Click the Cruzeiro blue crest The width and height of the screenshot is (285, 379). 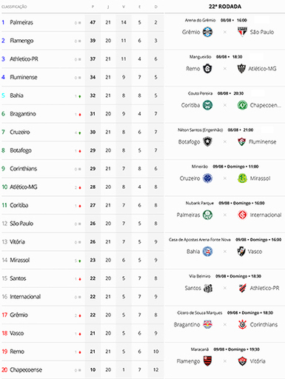[x=207, y=178]
